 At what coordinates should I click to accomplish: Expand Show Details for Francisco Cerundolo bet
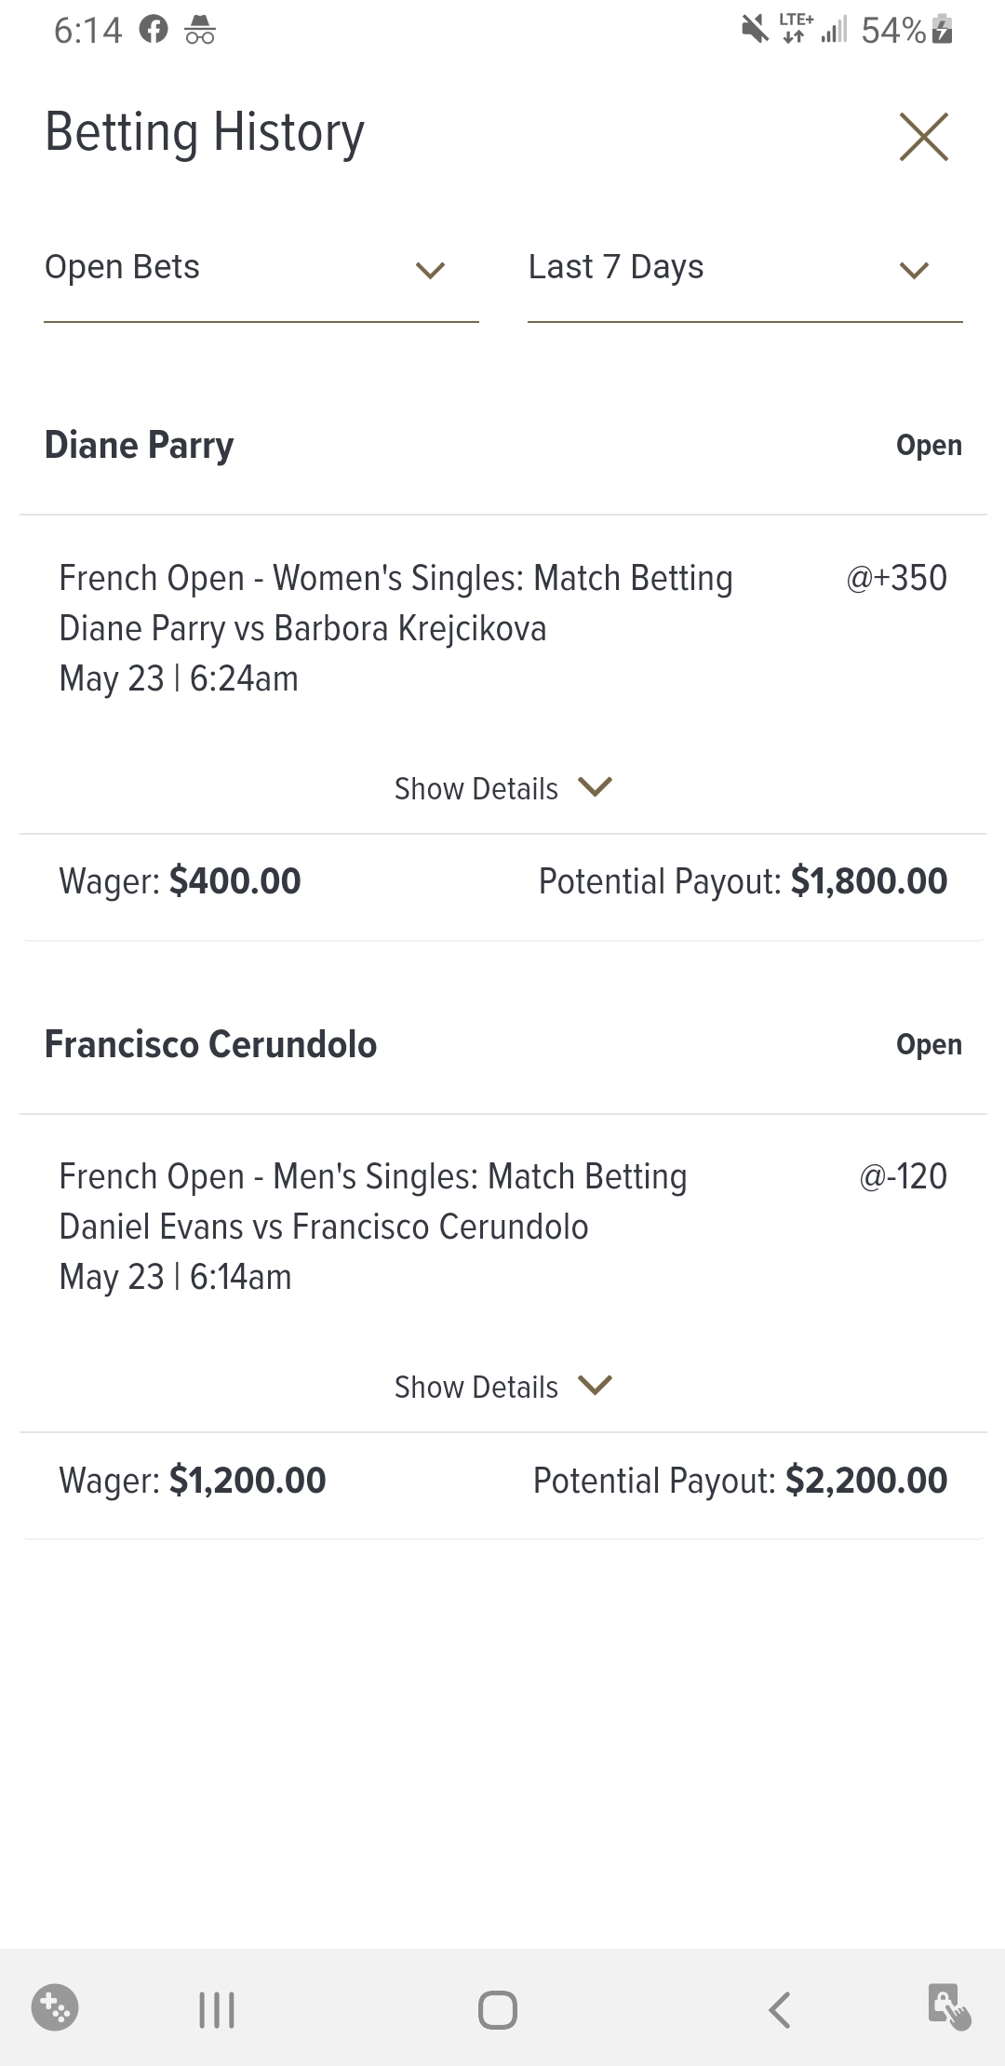pyautogui.click(x=502, y=1387)
